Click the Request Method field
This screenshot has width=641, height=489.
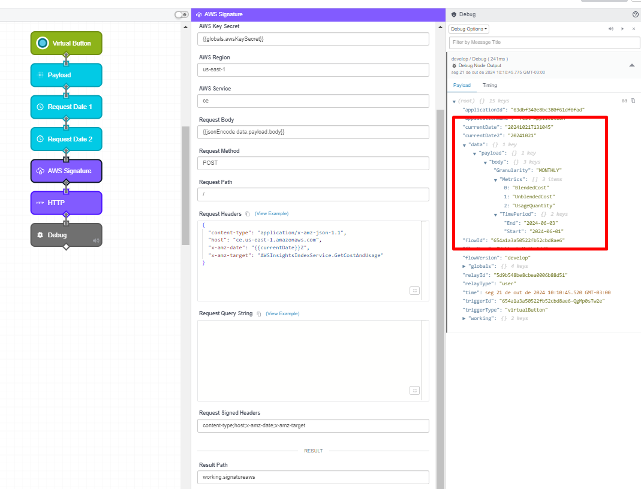coord(313,163)
